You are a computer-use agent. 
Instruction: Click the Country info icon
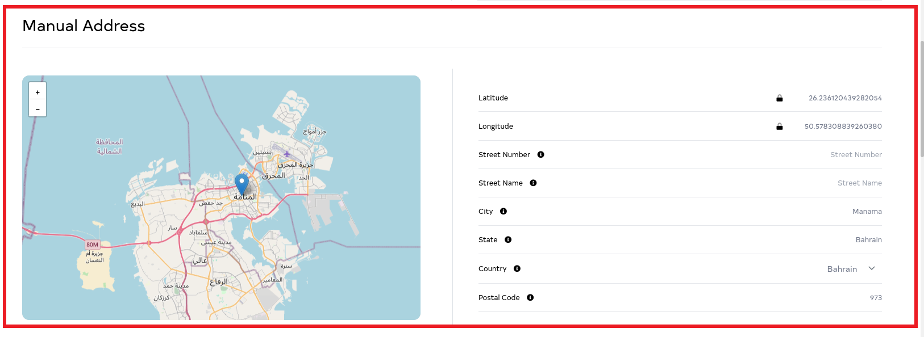(517, 268)
